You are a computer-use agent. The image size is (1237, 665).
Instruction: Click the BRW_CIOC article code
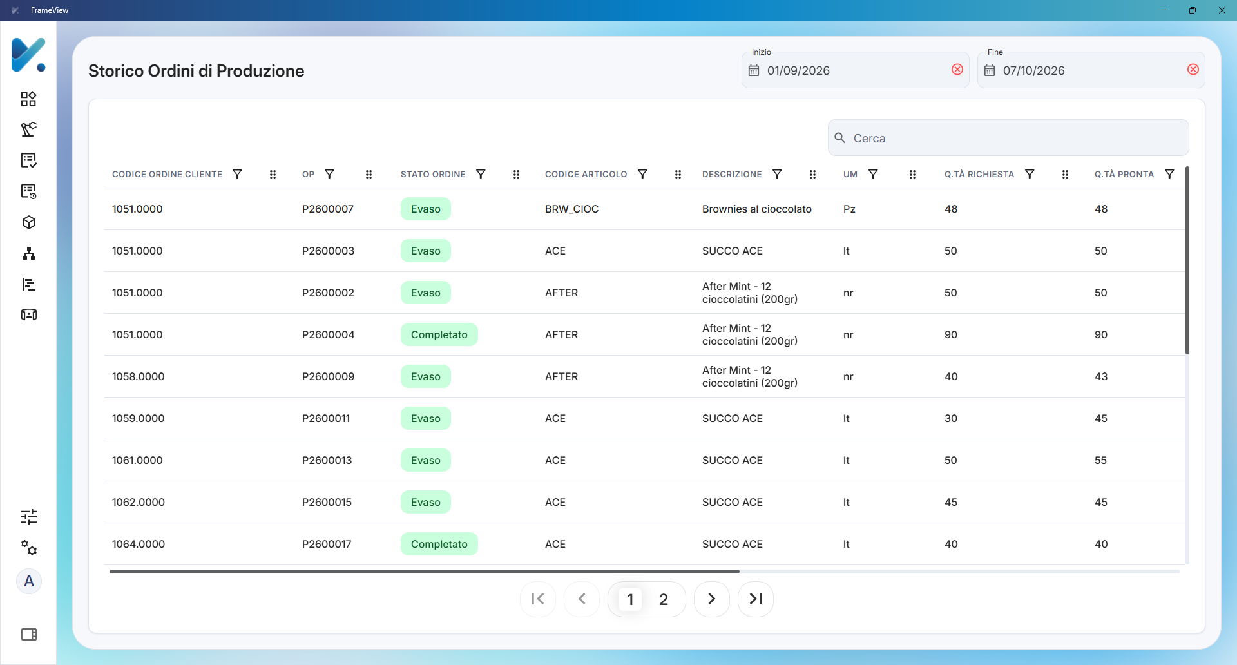coord(571,209)
